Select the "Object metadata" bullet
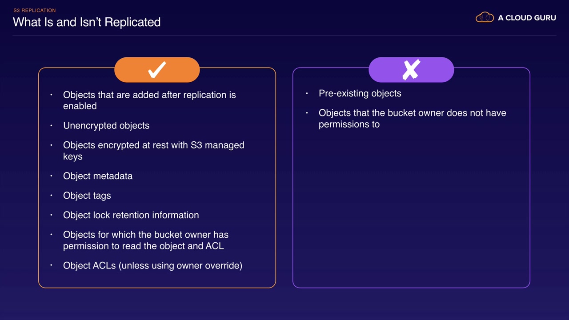Image resolution: width=569 pixels, height=320 pixels. 98,176
